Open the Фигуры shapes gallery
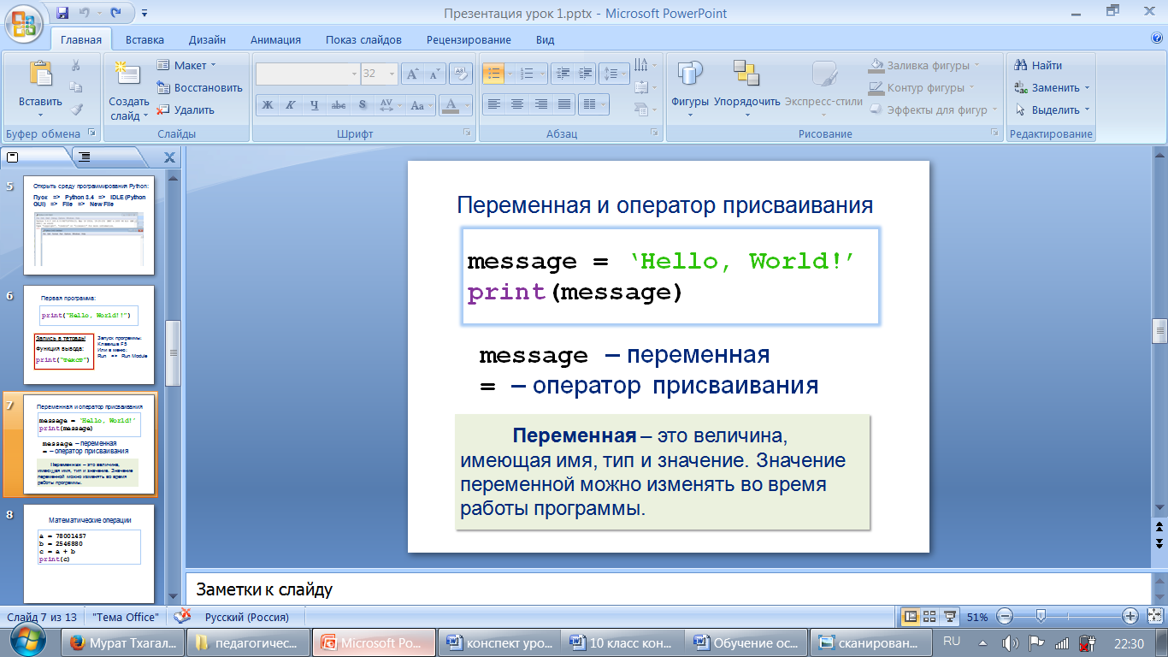Viewport: 1168px width, 657px height. [x=690, y=88]
